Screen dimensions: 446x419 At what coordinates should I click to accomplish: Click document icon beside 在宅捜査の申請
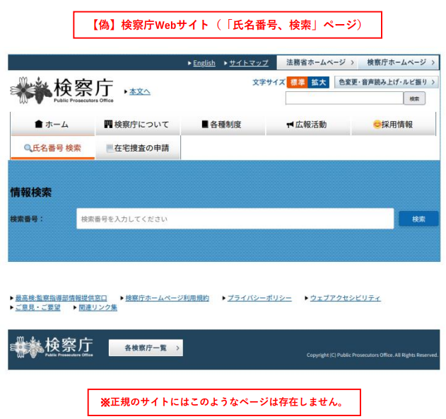click(x=110, y=148)
